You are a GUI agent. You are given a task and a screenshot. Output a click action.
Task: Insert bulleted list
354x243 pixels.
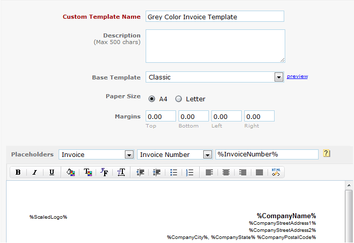(x=173, y=173)
